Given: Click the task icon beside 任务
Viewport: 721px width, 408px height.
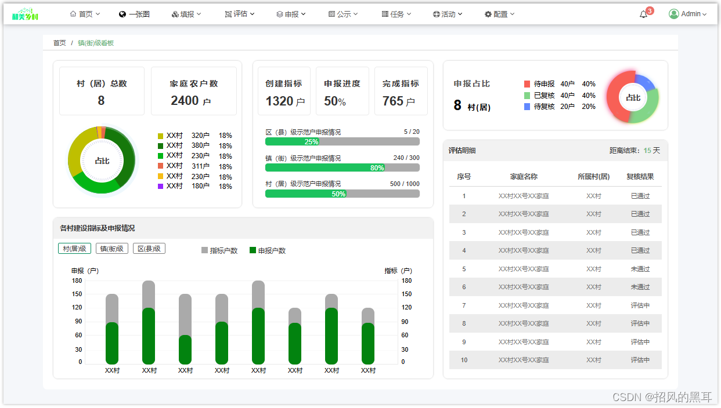Looking at the screenshot, I should pyautogui.click(x=385, y=14).
